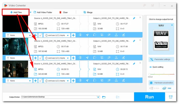This screenshot has width=179, height=104.
Task: Click the watermark icon on the second video row
Action: 116,58
